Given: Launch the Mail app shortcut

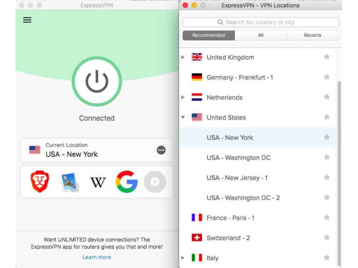Looking at the screenshot, I should [69, 182].
